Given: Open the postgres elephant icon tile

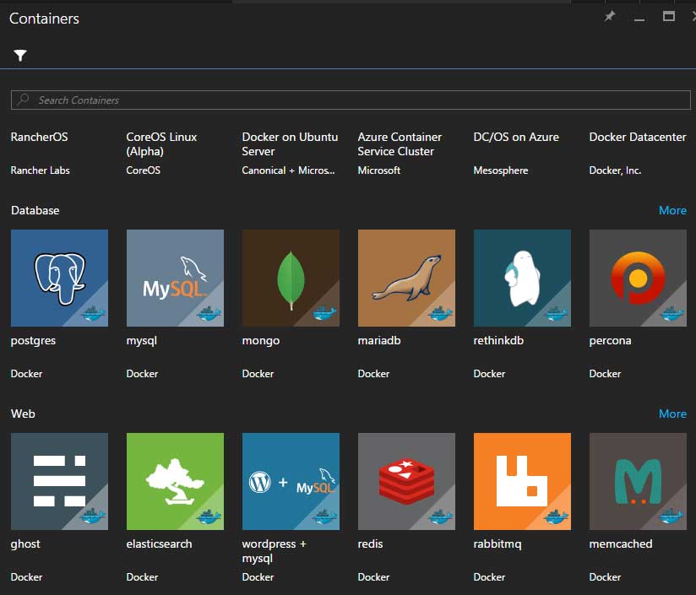Looking at the screenshot, I should point(59,278).
